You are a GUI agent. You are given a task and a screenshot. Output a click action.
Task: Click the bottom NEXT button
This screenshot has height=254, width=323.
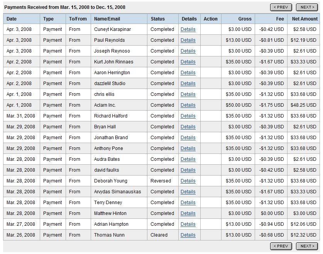[307, 246]
